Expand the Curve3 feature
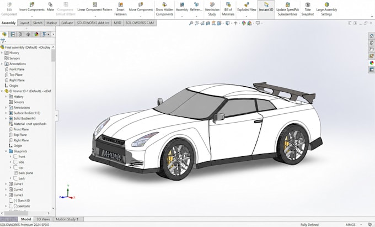Image resolution: width=375 pixels, height=227 pixels. 6,195
